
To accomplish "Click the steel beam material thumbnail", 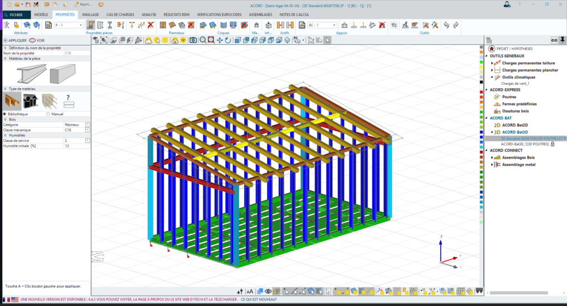I will coord(32,74).
